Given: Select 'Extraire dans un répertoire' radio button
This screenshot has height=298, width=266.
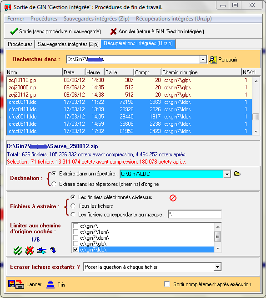Looking at the screenshot, I should point(54,174).
